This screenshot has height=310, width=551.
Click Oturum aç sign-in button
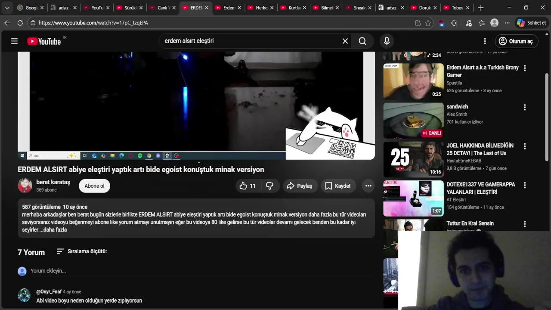pos(516,41)
